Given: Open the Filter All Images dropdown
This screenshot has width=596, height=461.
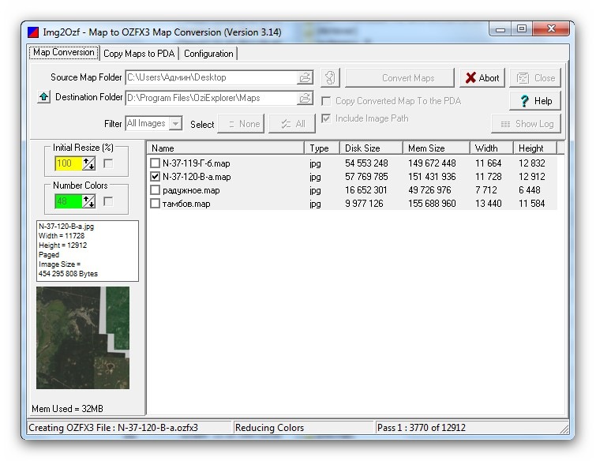Looking at the screenshot, I should (x=175, y=123).
